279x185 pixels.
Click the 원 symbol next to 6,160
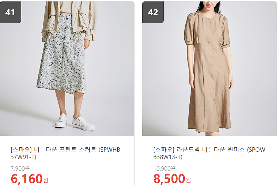coord(46,180)
